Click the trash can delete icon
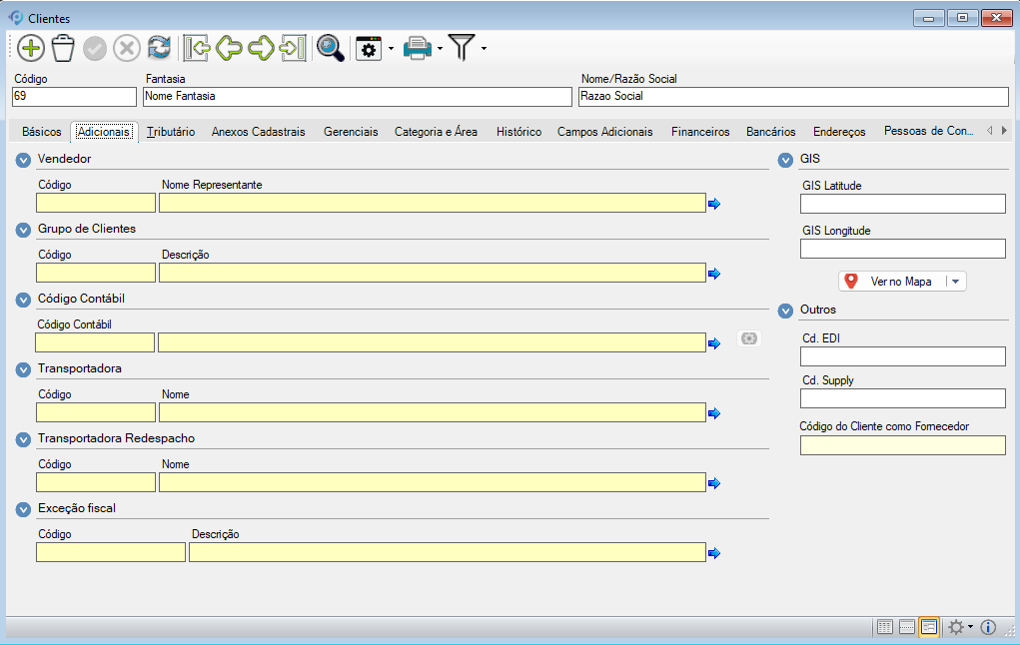The height and width of the screenshot is (645, 1020). tap(63, 48)
